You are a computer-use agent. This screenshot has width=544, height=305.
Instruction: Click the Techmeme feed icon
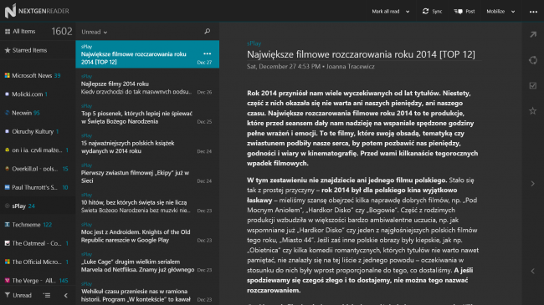[x=8, y=225]
